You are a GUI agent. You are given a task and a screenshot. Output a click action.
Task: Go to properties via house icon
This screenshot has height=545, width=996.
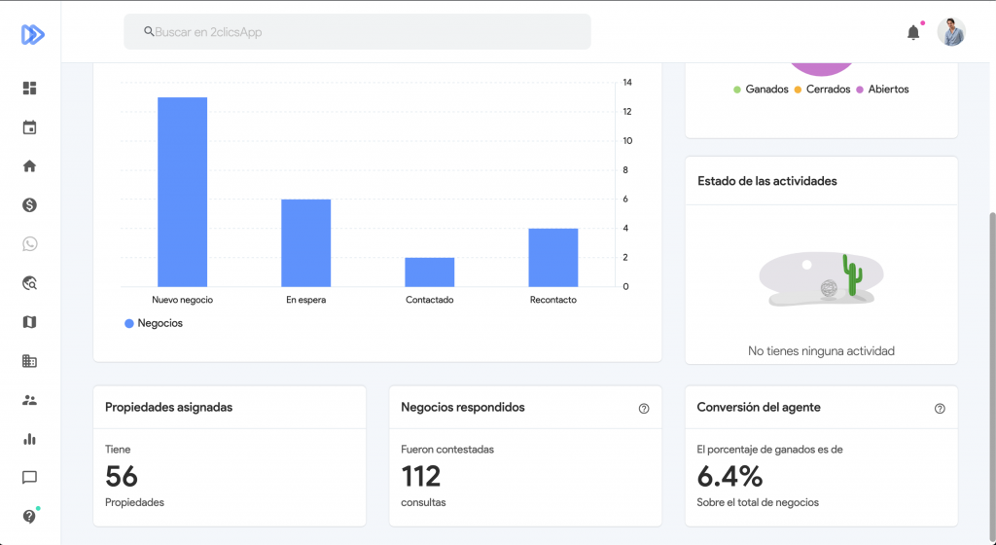pos(30,166)
